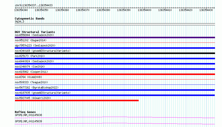Click the magenta GPSM1 NM_001145638 intron line
The height and width of the screenshot is (127, 222).
(115, 117)
